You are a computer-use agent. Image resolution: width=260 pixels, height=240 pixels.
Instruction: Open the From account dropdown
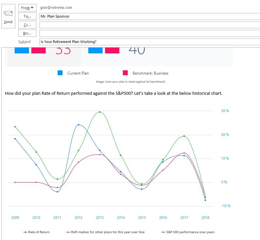(27, 7)
